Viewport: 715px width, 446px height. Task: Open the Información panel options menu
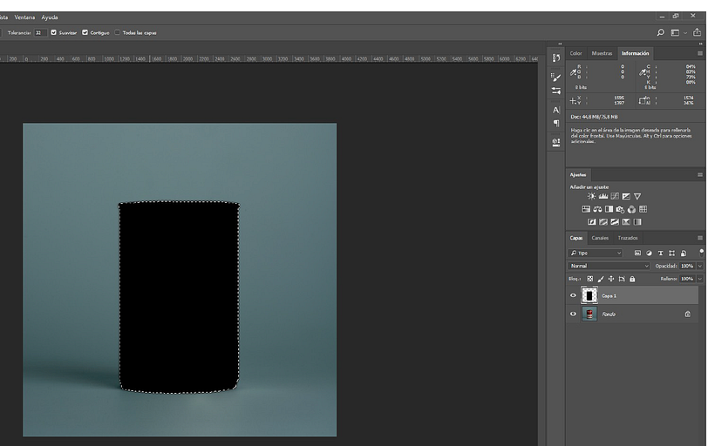[x=700, y=53]
